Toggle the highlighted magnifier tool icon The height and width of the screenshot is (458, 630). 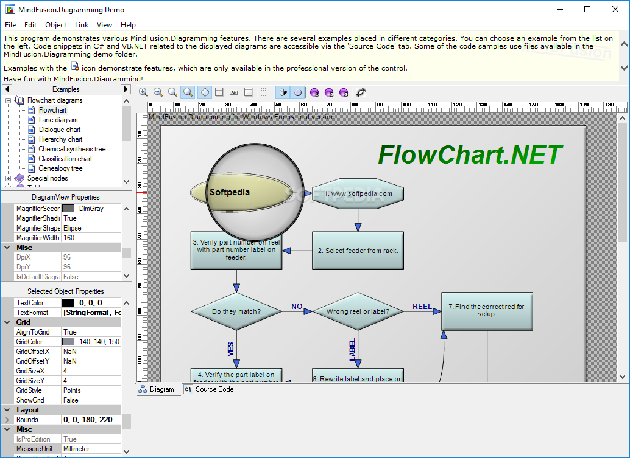188,92
